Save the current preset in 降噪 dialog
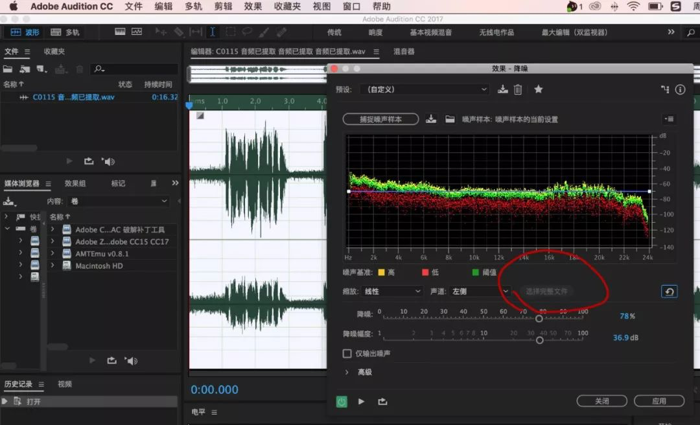 tap(503, 89)
